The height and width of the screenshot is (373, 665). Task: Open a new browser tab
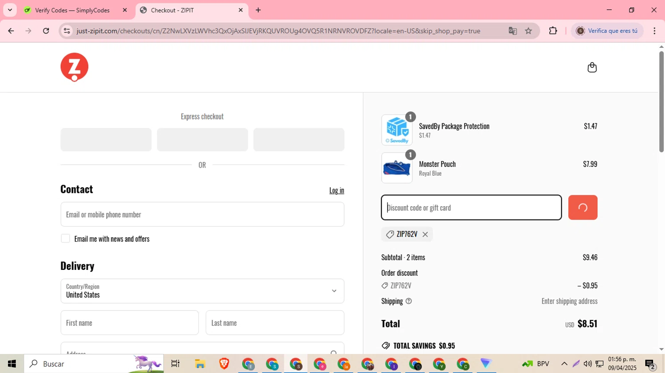[x=258, y=10]
